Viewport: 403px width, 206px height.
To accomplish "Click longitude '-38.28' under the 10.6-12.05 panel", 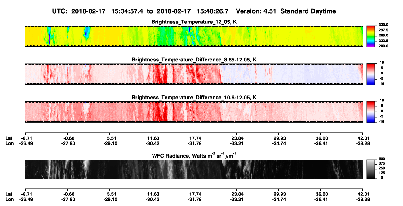I will (x=363, y=143).
